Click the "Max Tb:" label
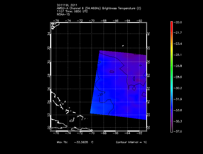 [62, 142]
